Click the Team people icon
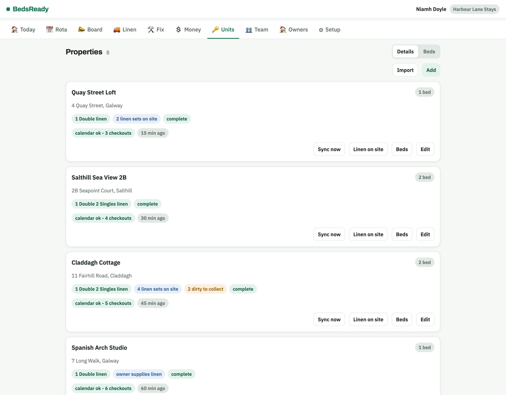506x395 pixels. click(249, 30)
